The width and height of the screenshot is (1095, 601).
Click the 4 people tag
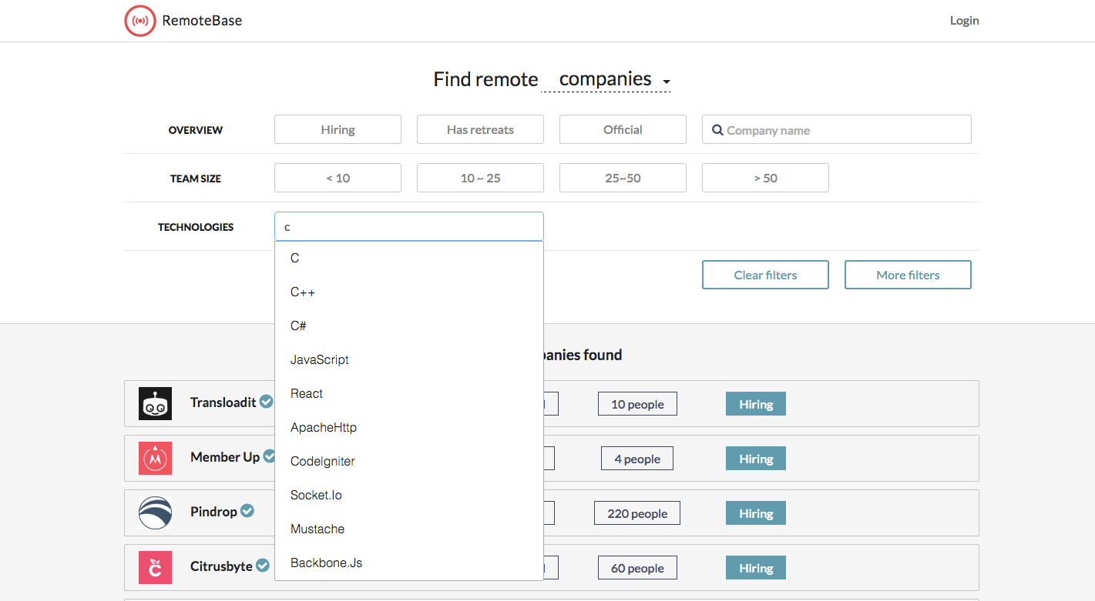(637, 459)
